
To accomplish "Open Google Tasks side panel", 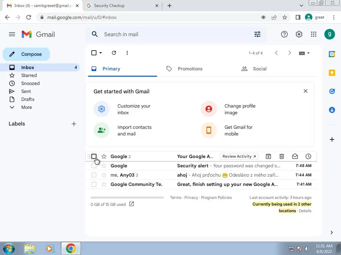I will (332, 91).
